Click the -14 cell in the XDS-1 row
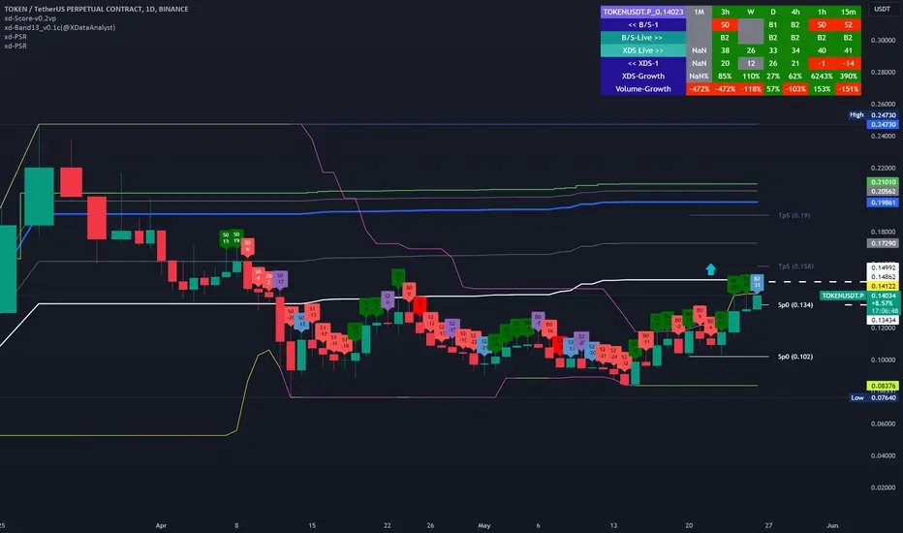903x533 pixels. tap(849, 63)
